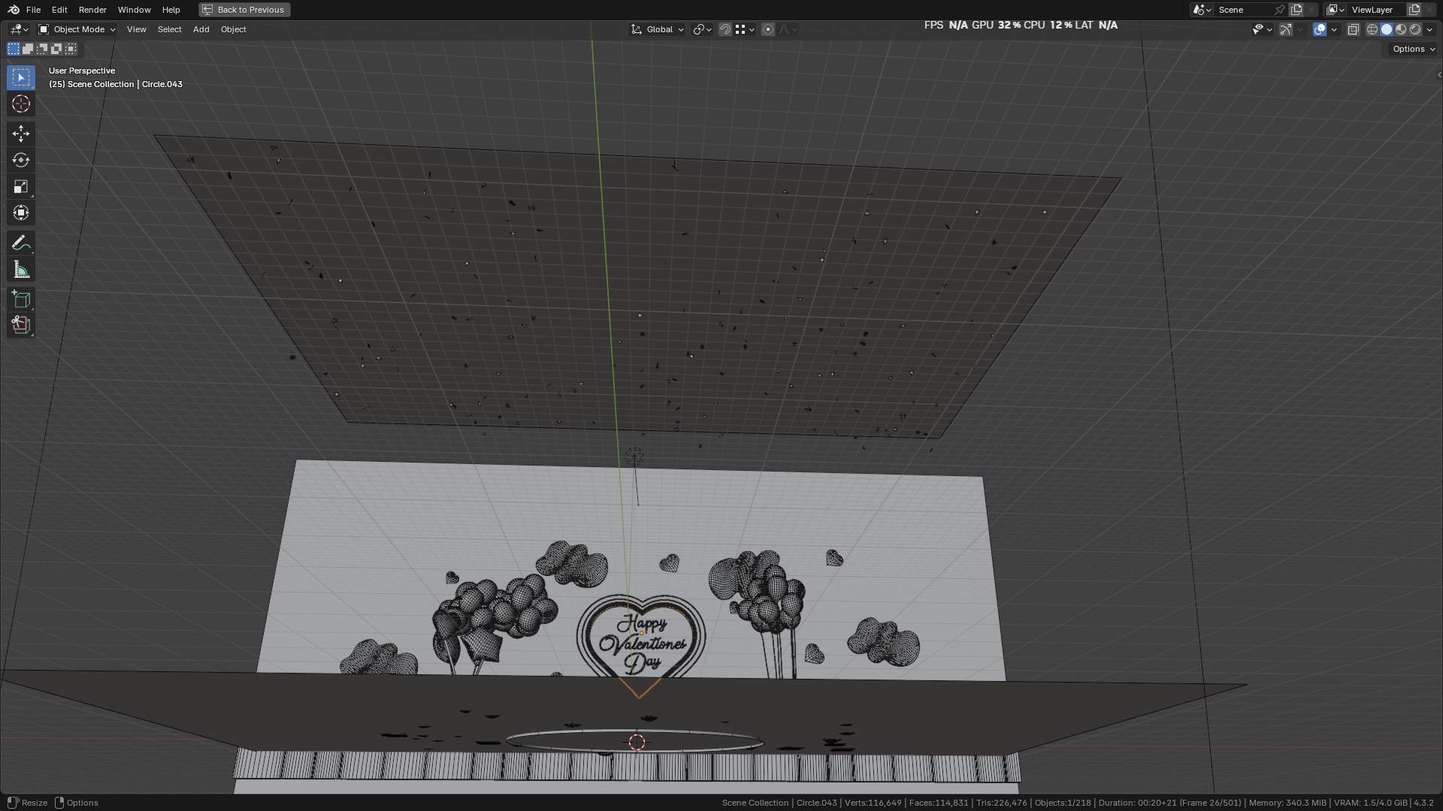Expand the sidebar arrow on right edge
Image resolution: width=1443 pixels, height=811 pixels.
pyautogui.click(x=1438, y=74)
